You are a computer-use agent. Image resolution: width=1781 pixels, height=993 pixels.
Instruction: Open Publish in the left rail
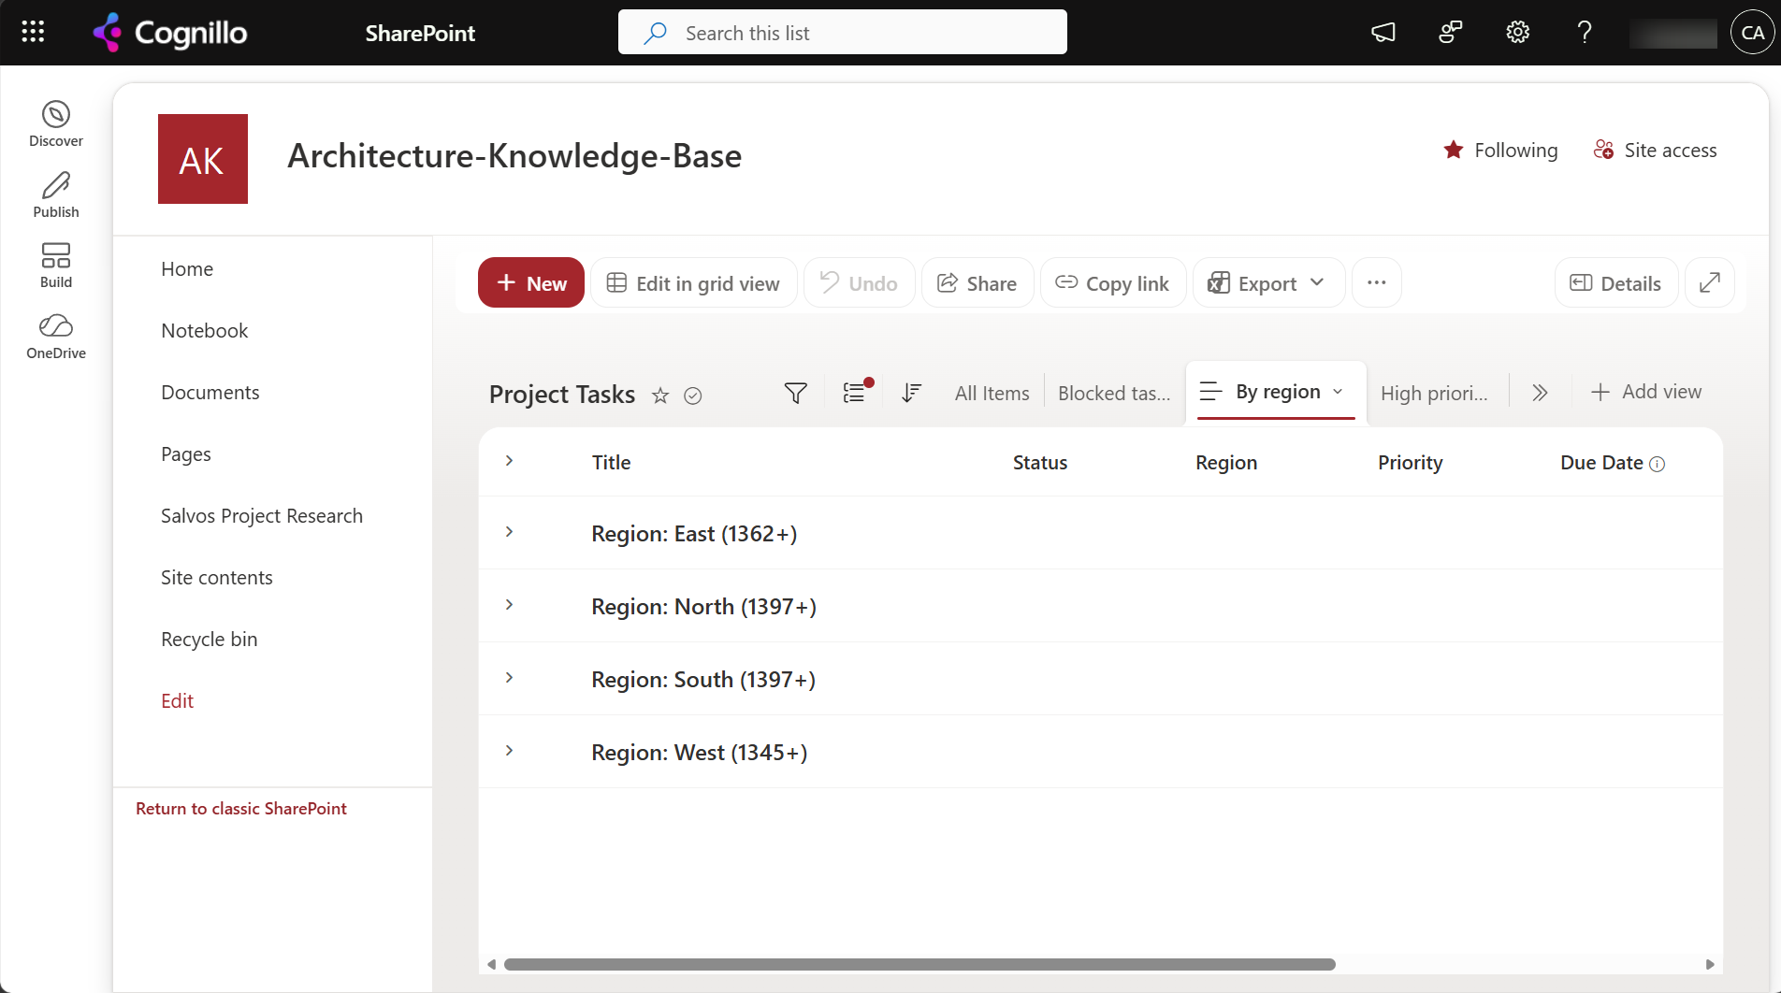point(56,195)
